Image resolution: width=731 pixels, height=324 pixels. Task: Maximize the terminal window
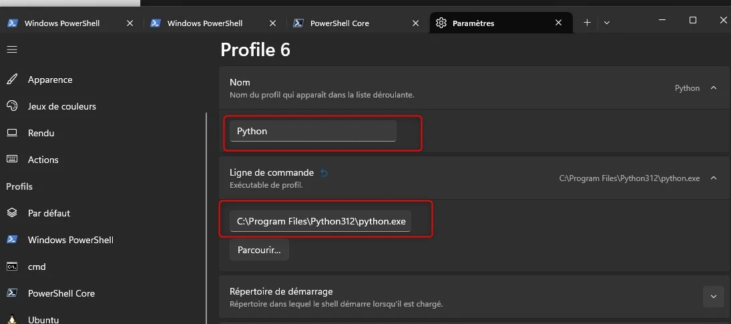click(x=693, y=20)
